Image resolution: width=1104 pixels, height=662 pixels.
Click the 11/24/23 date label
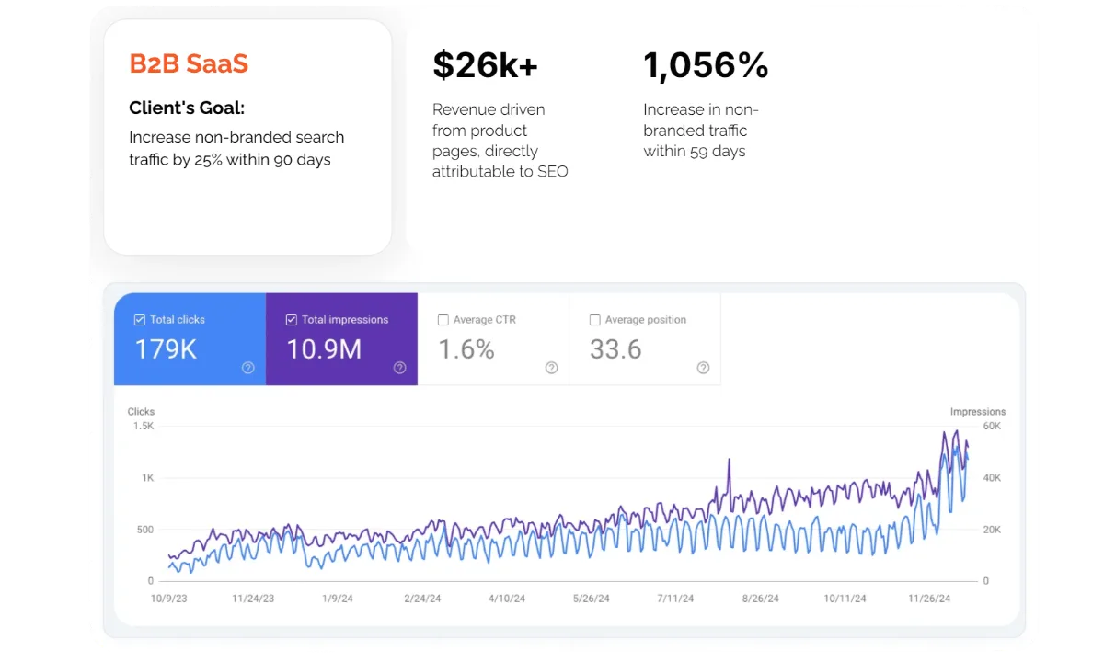tap(253, 598)
